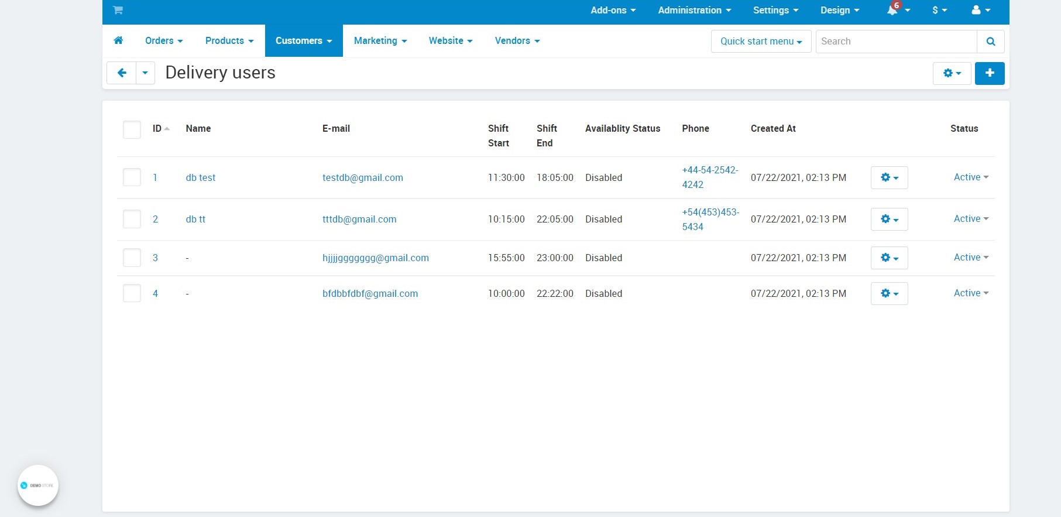The height and width of the screenshot is (517, 1061).
Task: Open the page gear settings menu
Action: click(x=952, y=73)
